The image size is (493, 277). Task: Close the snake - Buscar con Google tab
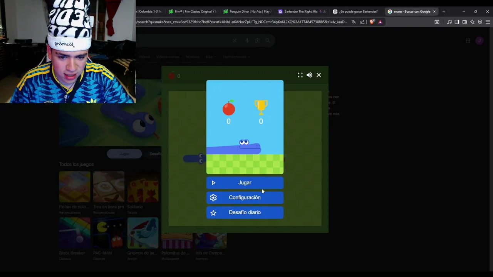(x=434, y=12)
